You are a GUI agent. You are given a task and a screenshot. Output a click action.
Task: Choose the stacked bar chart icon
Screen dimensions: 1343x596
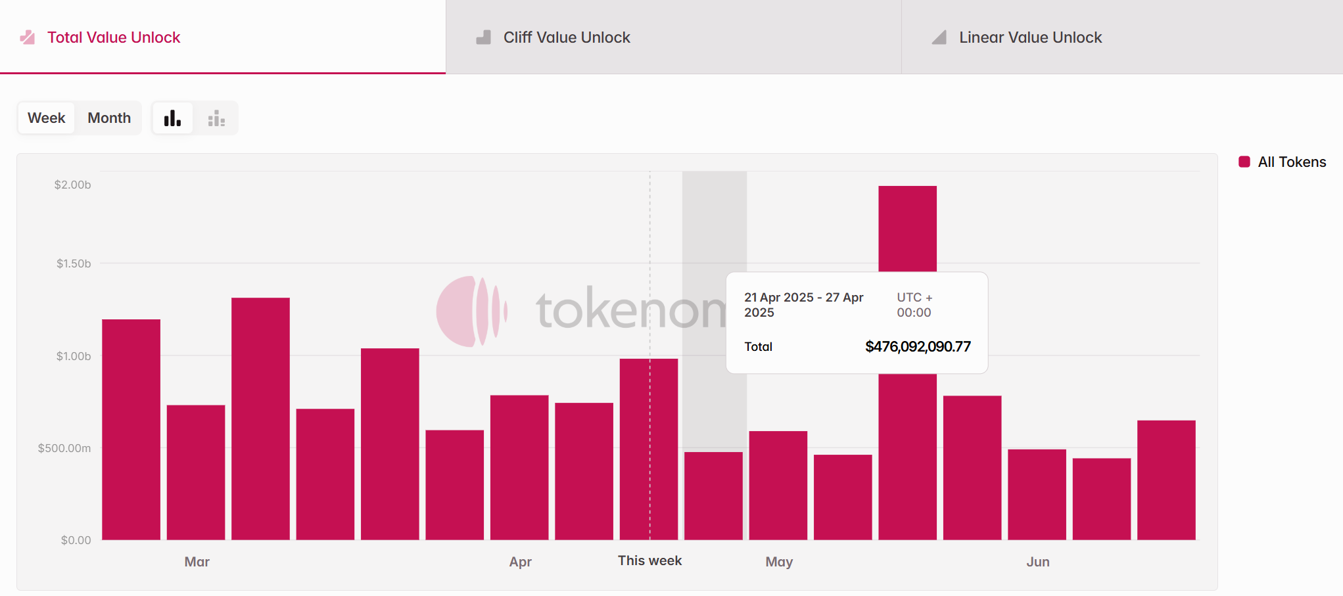pyautogui.click(x=216, y=118)
